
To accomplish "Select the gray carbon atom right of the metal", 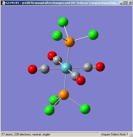I will pos(88,67).
